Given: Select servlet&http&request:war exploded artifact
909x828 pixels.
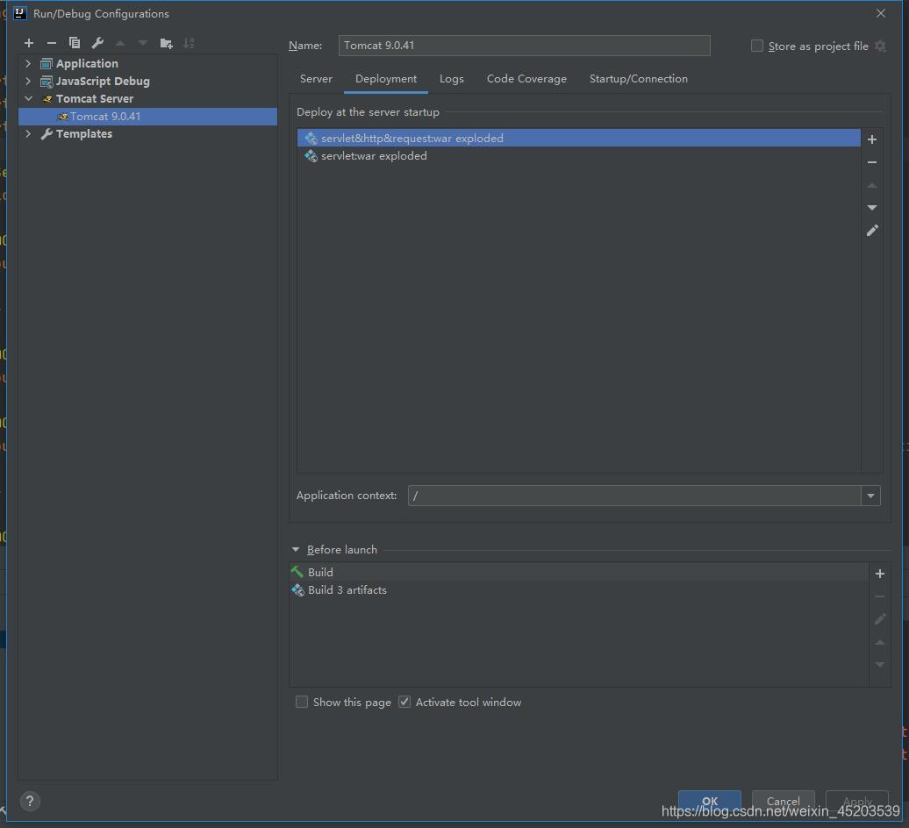Looking at the screenshot, I should coord(578,138).
